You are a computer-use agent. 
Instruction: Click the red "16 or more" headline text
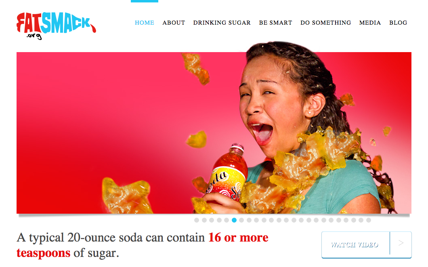238,238
